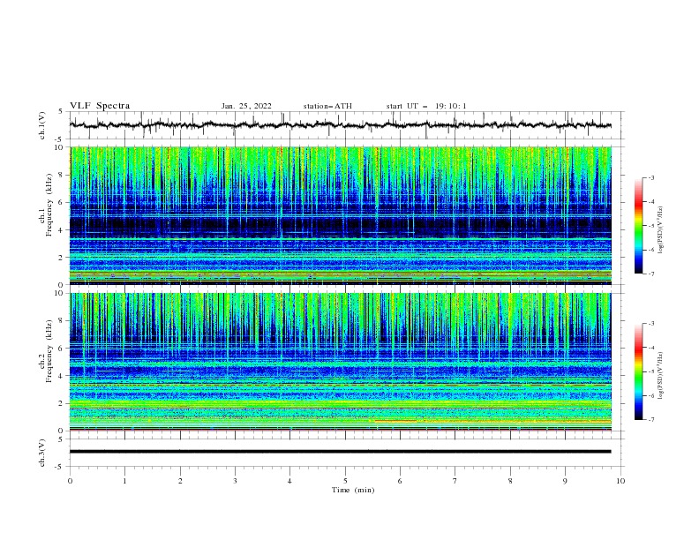Click the "-5" tick on ch.2 colorbar
Image resolution: width=699 pixels, height=540 pixels.
(651, 371)
